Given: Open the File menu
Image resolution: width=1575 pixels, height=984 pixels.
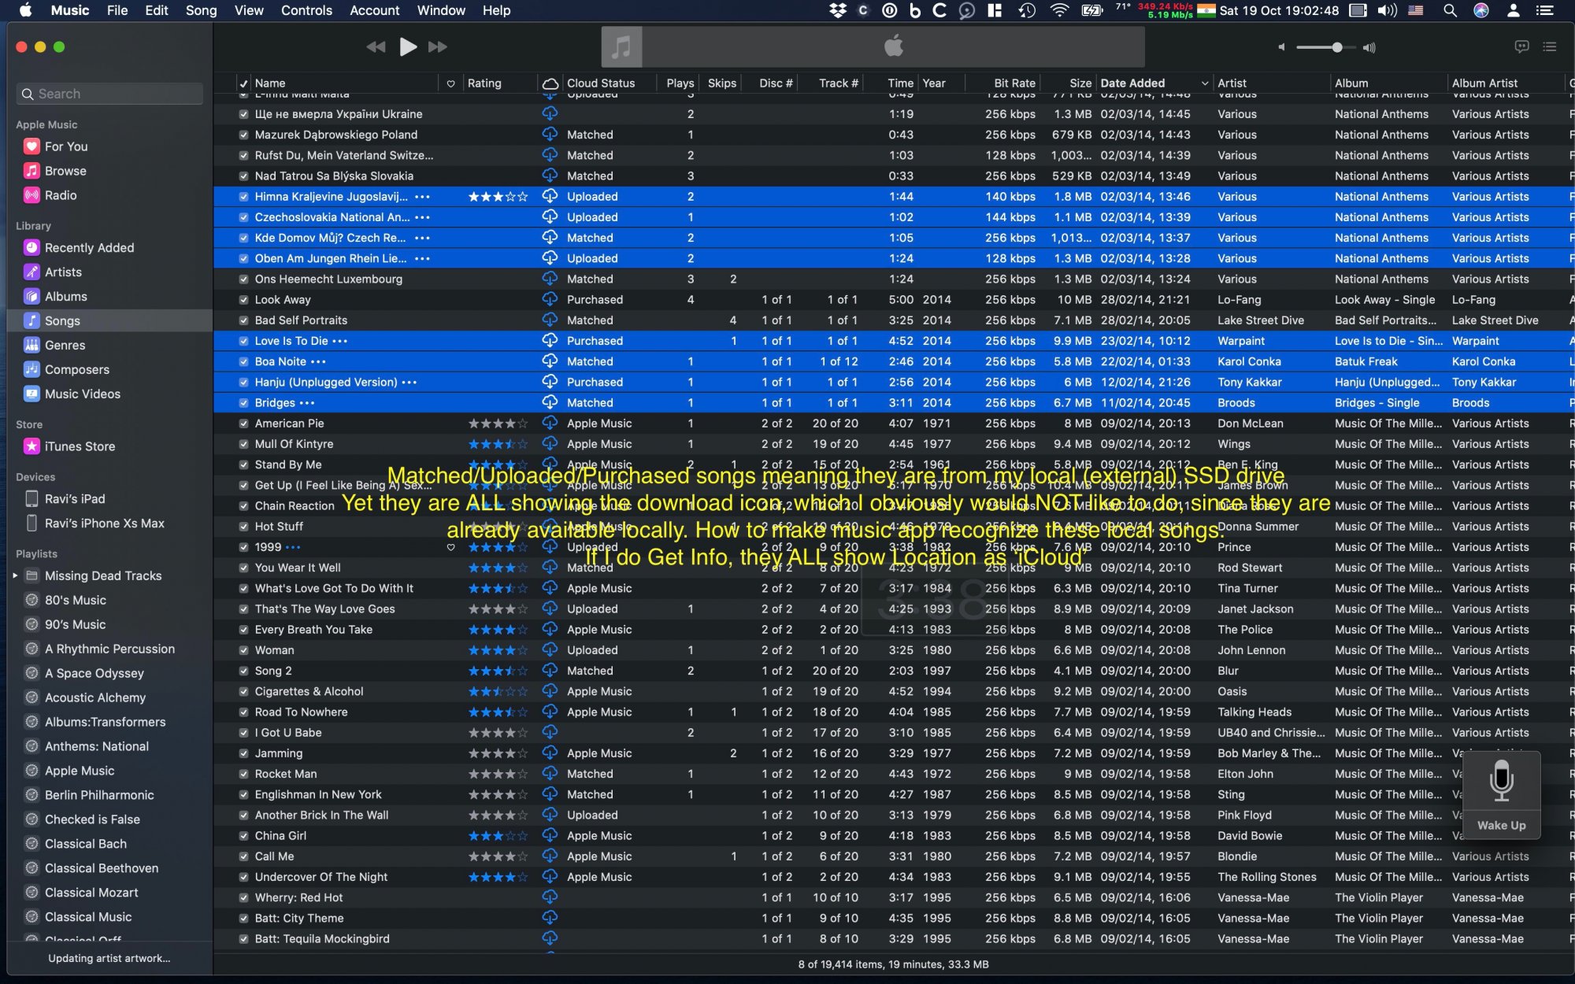Looking at the screenshot, I should click(x=117, y=10).
